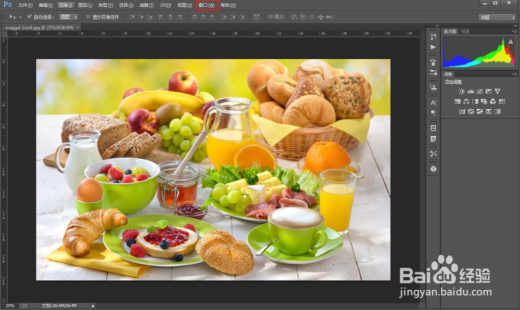Open the Actions panel play icon
The width and height of the screenshot is (520, 310).
(433, 47)
